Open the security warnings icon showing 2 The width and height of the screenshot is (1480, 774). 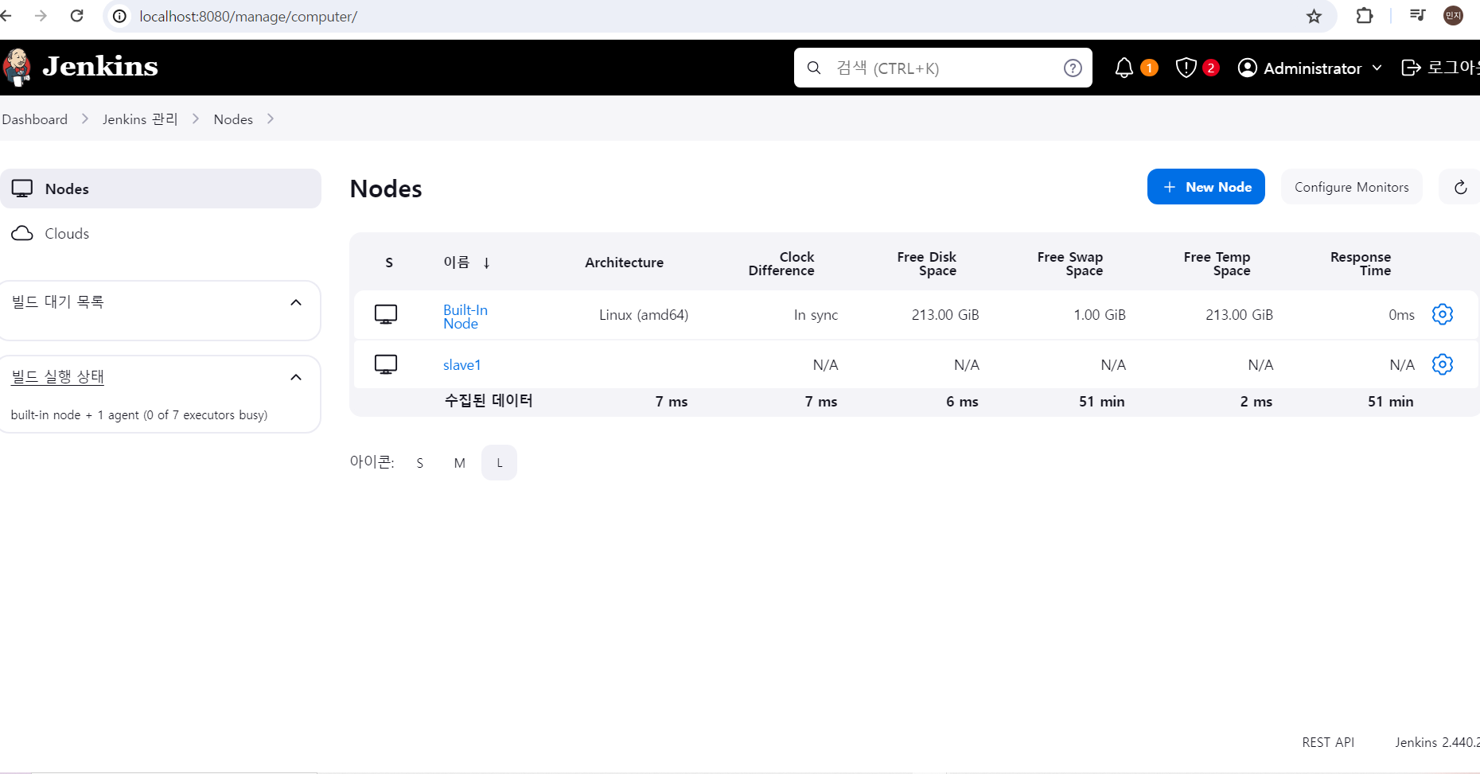pos(1186,68)
